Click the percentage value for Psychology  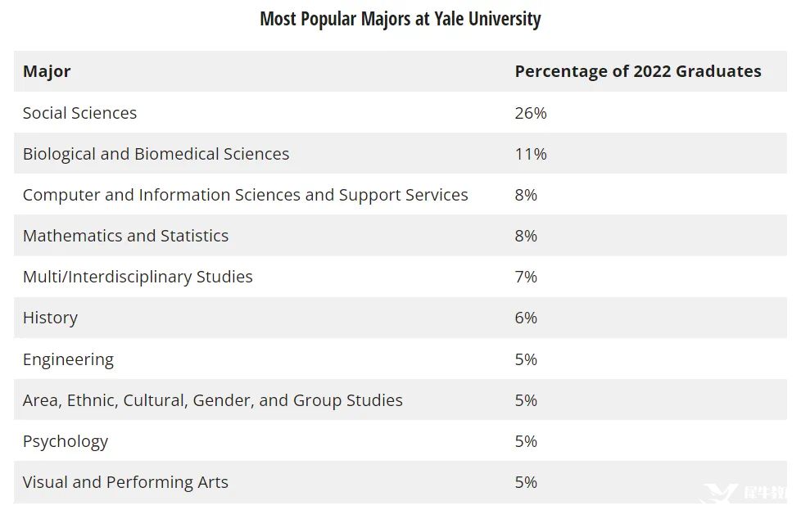[526, 441]
